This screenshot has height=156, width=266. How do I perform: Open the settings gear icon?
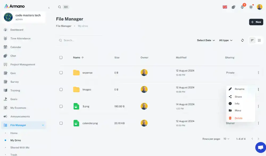point(251,7)
